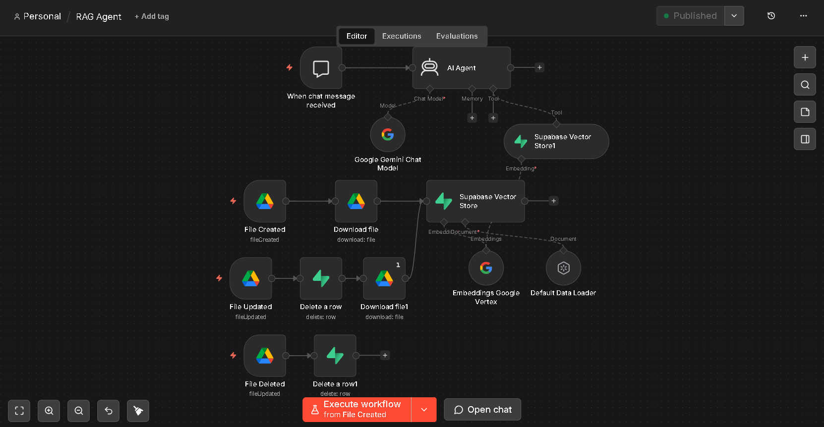Open workflow version history
This screenshot has width=824, height=427.
pos(771,16)
